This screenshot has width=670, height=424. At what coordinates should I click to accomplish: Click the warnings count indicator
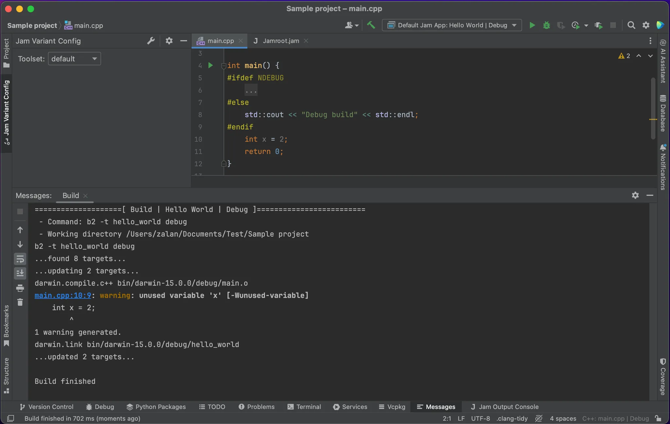(x=624, y=56)
